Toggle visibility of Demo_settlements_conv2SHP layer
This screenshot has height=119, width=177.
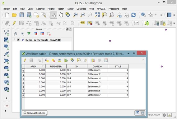[x=18, y=40]
